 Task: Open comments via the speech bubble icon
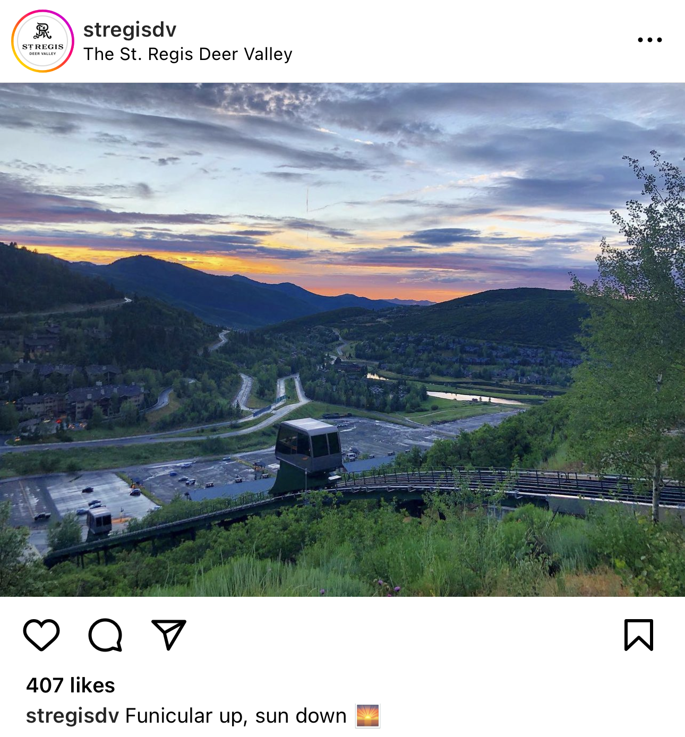105,635
